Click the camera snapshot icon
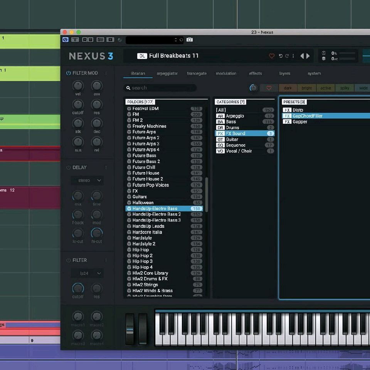 click(190, 40)
